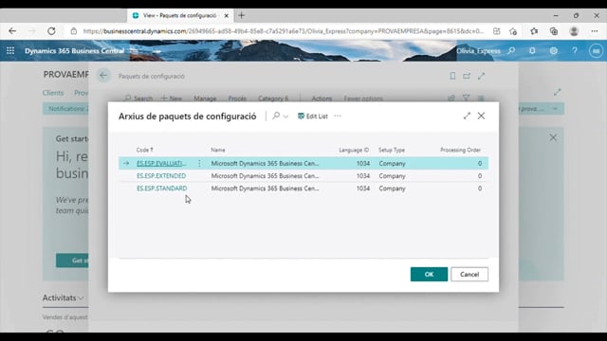Go back from Paquets de configuració page
Screen dimensions: 607x341
tap(103, 76)
